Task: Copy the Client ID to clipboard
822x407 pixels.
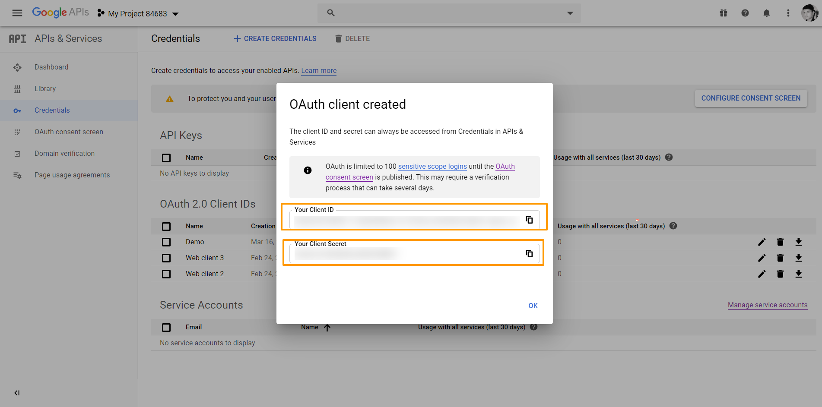Action: point(529,220)
